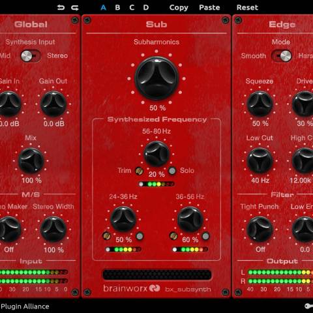This screenshot has width=313, height=313.
Task: Click the undo arrow icon
Action: [61, 8]
